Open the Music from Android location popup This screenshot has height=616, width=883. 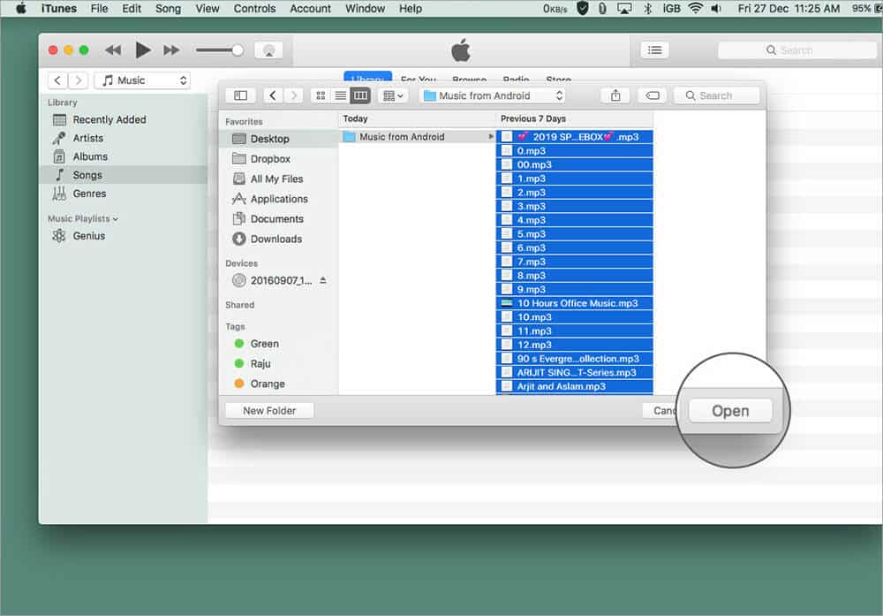click(x=492, y=95)
